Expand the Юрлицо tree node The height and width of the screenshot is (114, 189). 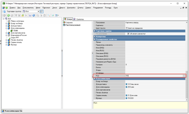pos(6,45)
